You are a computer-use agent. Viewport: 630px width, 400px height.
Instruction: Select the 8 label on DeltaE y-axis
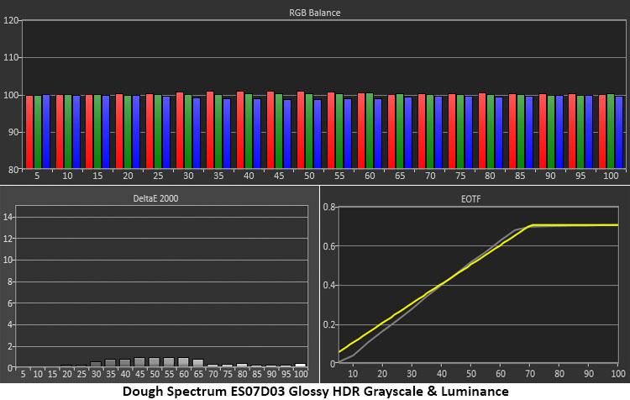click(x=10, y=282)
